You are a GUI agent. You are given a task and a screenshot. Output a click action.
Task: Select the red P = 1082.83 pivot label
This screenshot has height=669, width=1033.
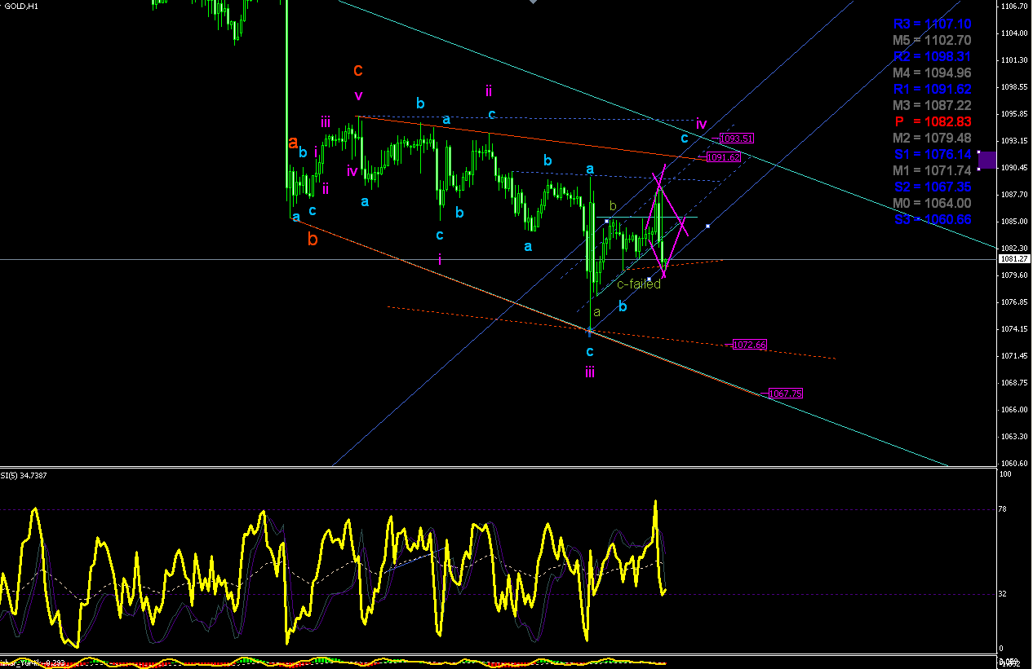pos(931,121)
